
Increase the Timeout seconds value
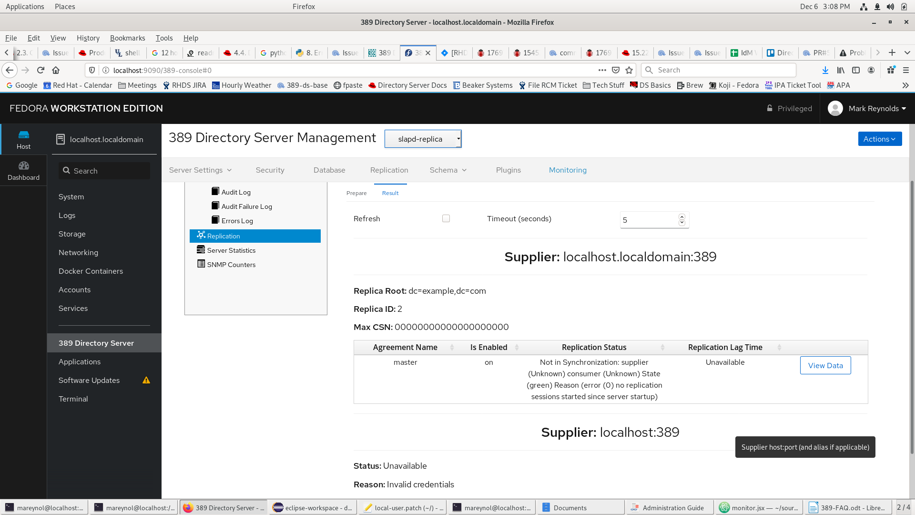(682, 217)
